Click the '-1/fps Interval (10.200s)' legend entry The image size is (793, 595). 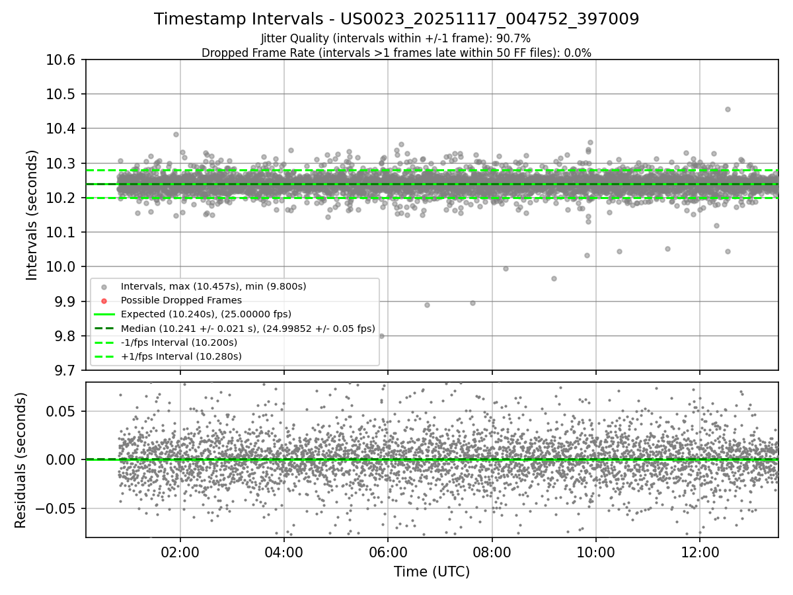tap(179, 342)
